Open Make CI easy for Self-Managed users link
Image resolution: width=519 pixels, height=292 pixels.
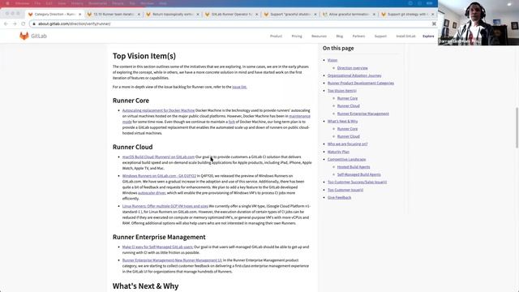coord(157,247)
